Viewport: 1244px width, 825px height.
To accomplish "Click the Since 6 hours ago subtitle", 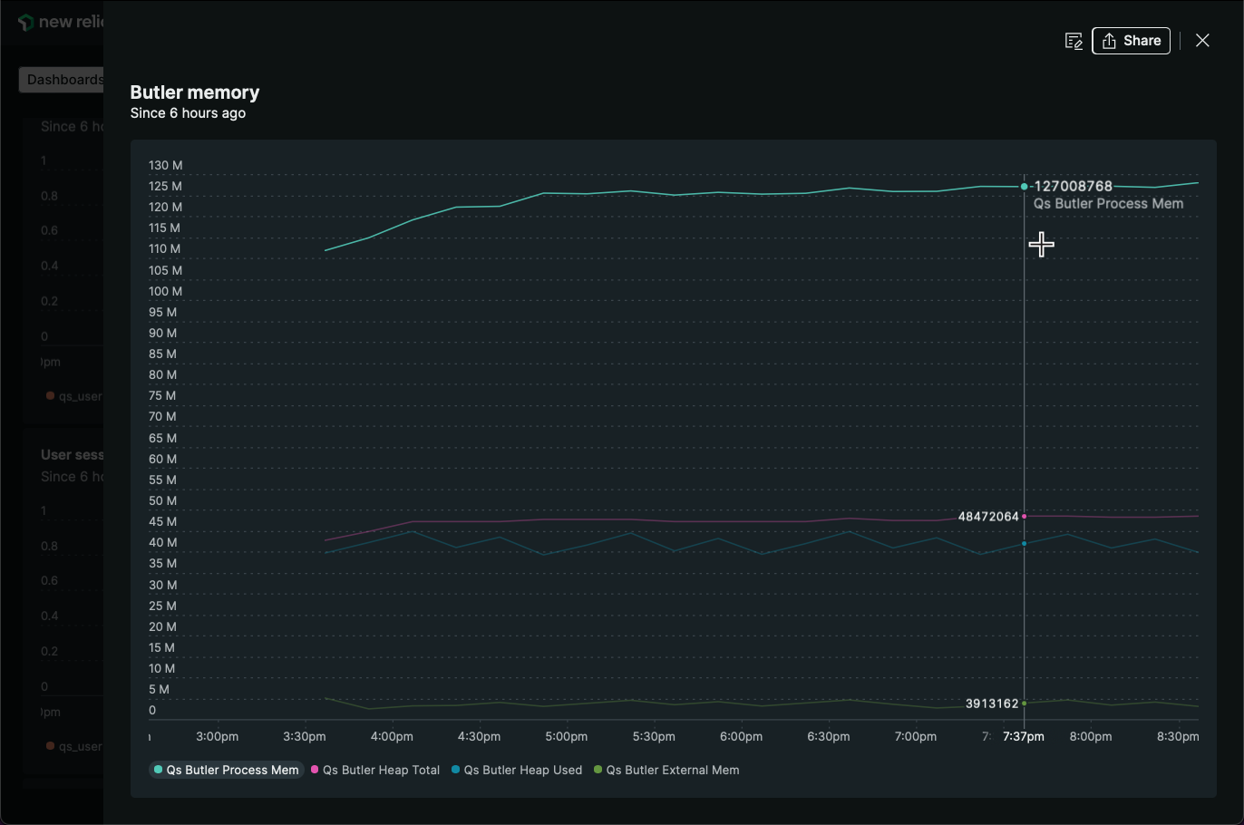I will (188, 113).
